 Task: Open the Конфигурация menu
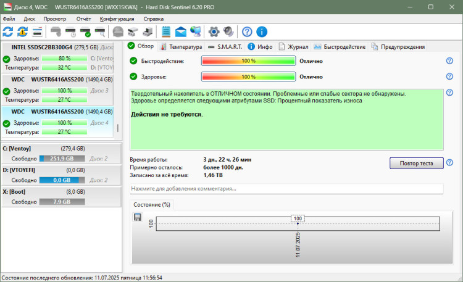pos(117,19)
